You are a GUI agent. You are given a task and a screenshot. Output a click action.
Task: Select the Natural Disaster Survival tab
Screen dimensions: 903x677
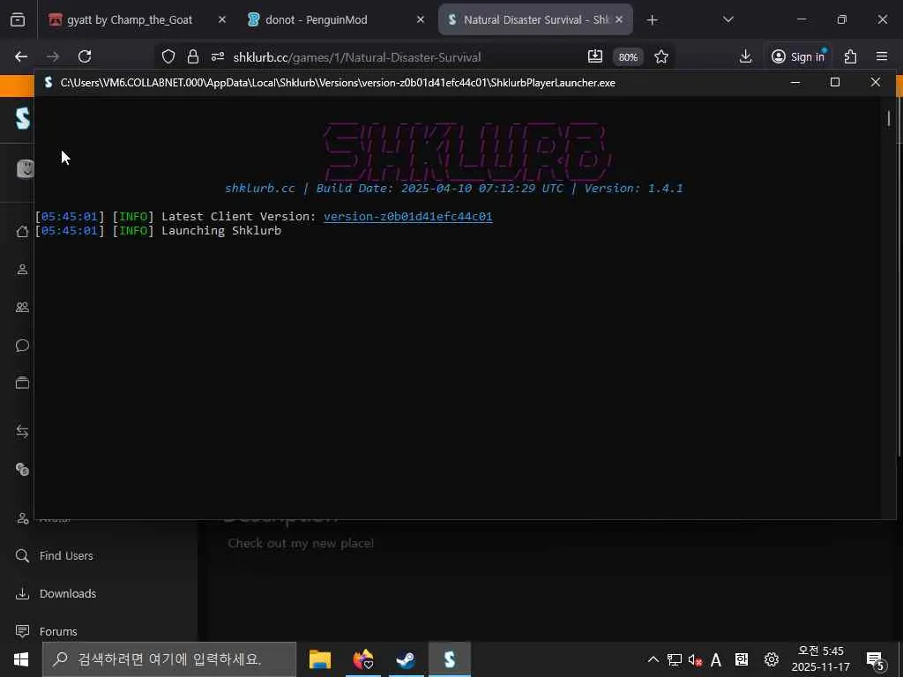click(x=535, y=19)
